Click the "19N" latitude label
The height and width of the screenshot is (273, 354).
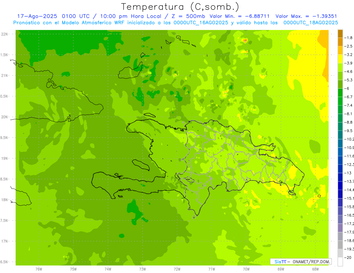pyautogui.click(x=5, y=158)
